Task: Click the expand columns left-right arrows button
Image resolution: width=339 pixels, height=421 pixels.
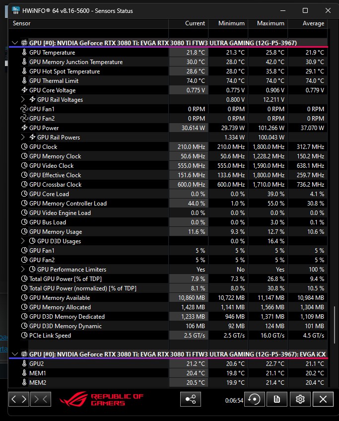Action: tap(19, 399)
